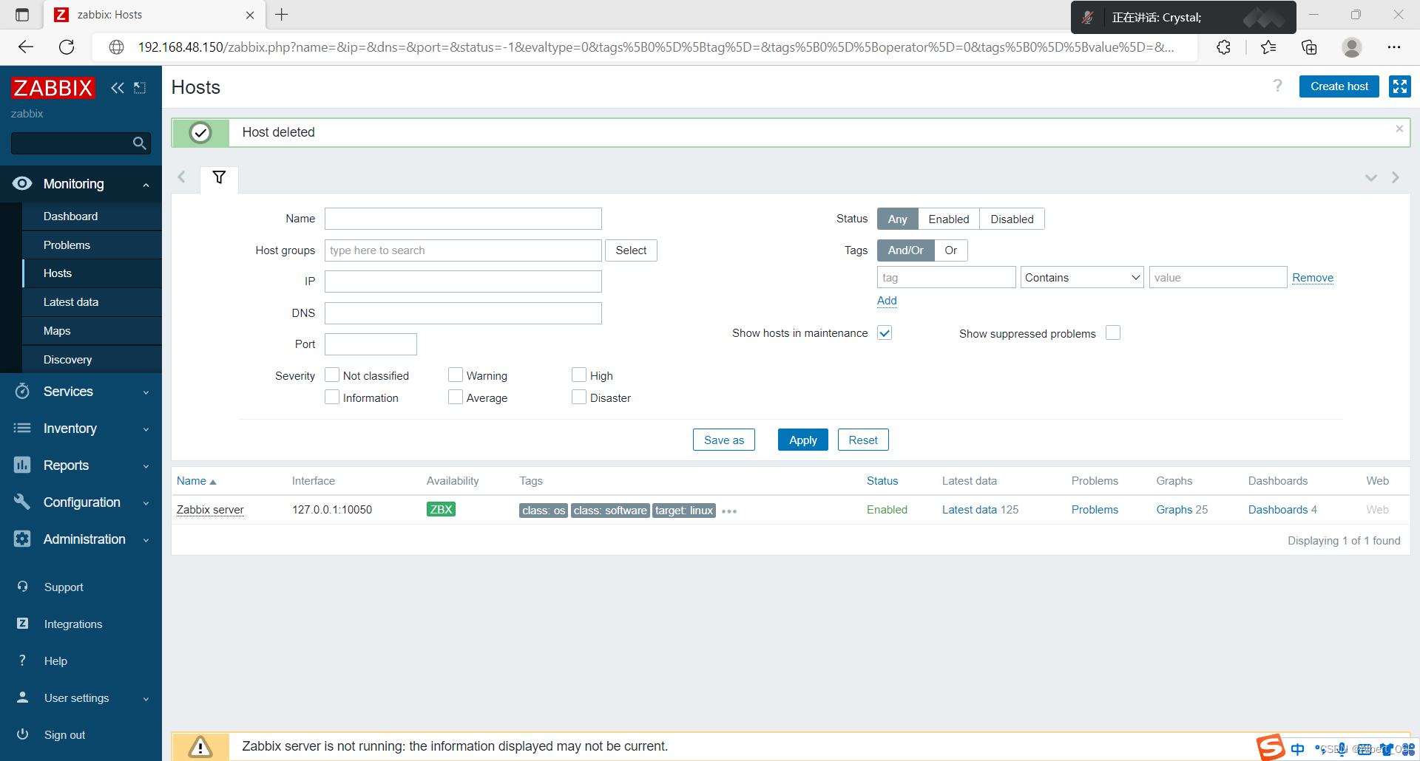Expand the Configuration menu section
The image size is (1420, 761).
(x=146, y=503)
